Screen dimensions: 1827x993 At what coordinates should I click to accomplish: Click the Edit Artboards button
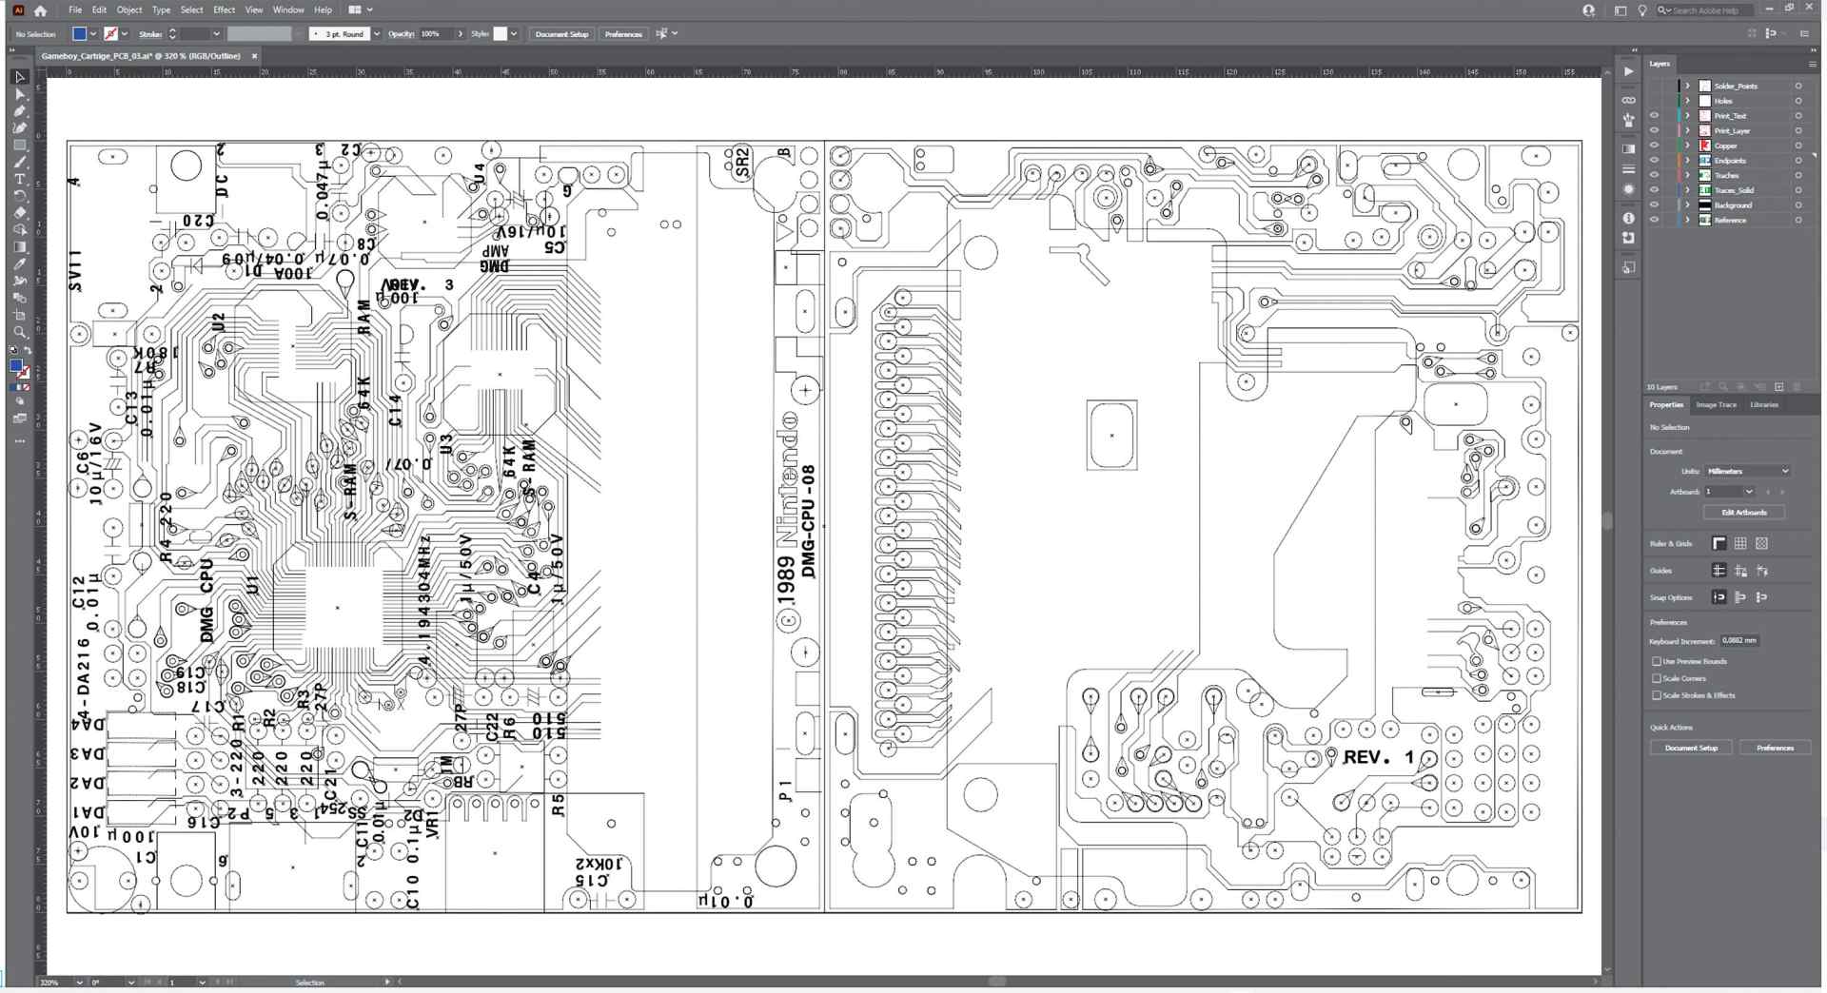tap(1742, 512)
